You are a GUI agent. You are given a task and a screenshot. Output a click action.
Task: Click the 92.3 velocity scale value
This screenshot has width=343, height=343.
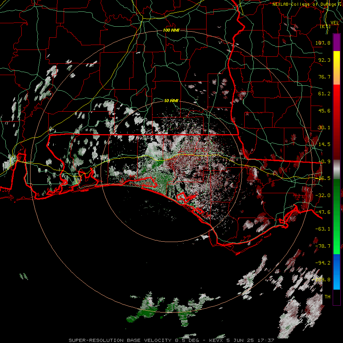[324, 60]
